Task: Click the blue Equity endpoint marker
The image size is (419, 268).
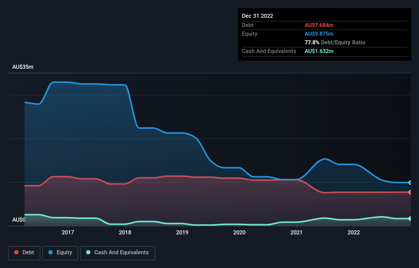Action: point(410,183)
